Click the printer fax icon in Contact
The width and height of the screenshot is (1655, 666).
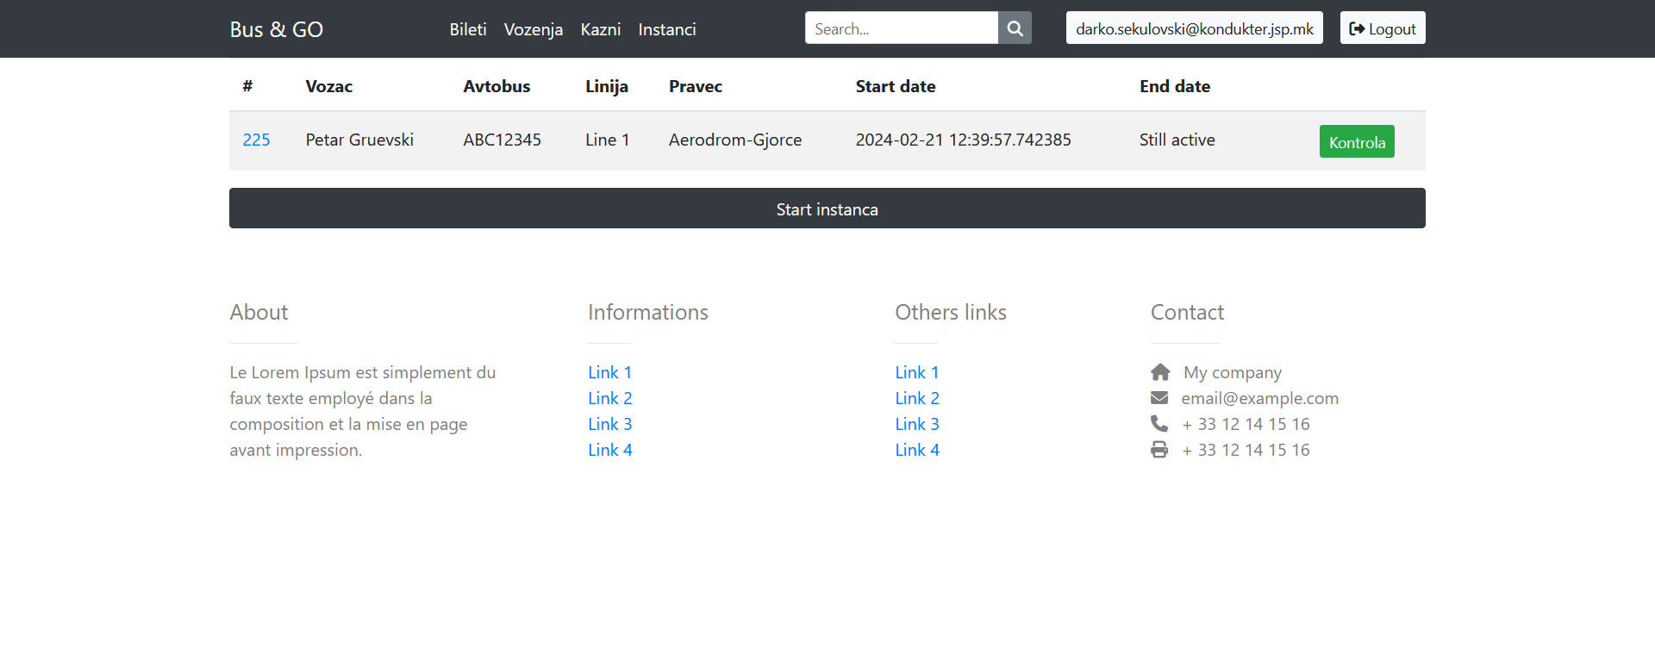[1159, 450]
